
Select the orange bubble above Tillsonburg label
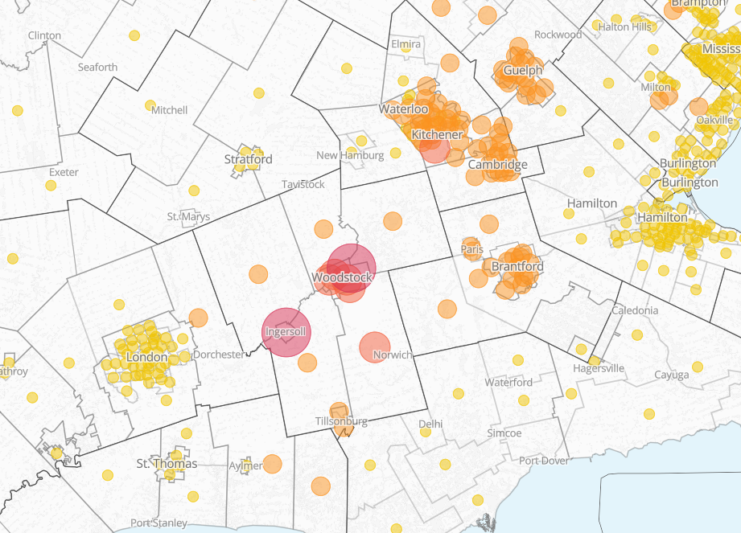pyautogui.click(x=339, y=411)
